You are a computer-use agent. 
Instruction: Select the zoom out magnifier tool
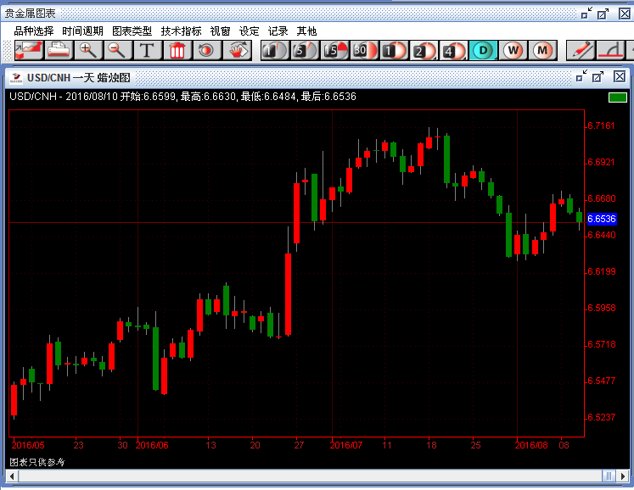point(118,51)
